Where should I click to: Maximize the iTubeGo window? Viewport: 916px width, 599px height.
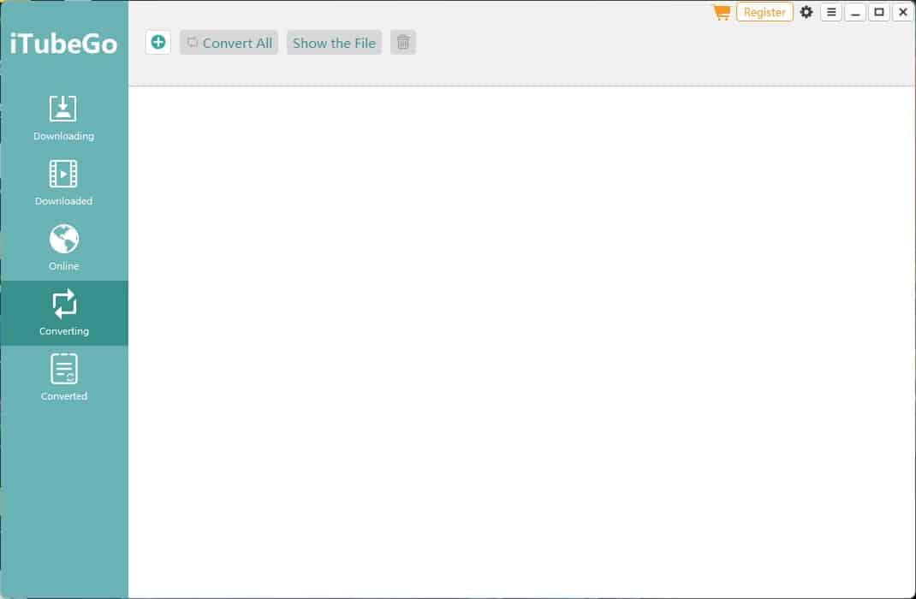879,12
